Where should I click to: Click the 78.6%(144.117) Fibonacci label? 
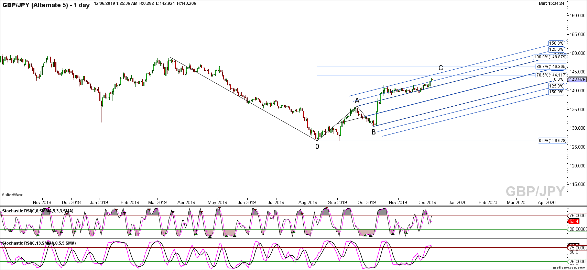[x=551, y=75]
